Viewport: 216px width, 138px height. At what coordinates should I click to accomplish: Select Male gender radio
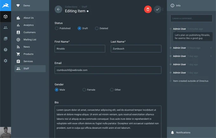[57, 90]
